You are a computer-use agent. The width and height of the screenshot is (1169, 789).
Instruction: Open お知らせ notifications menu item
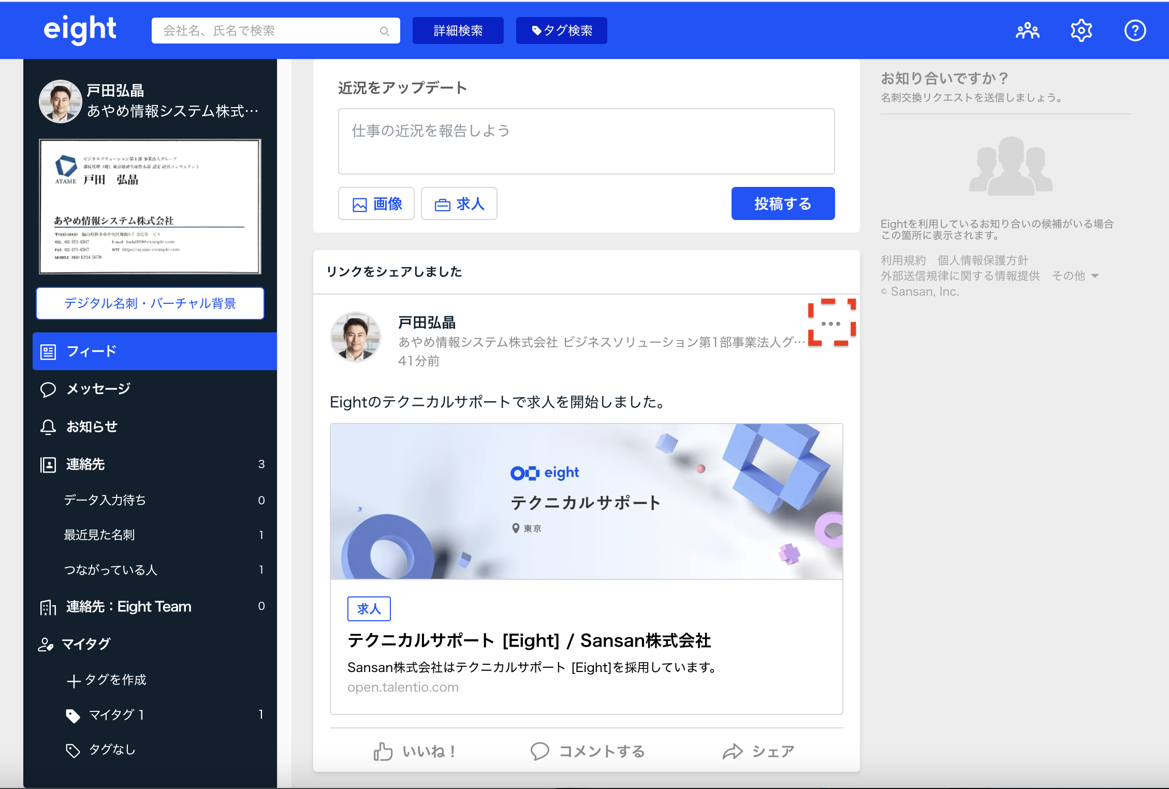click(x=92, y=427)
